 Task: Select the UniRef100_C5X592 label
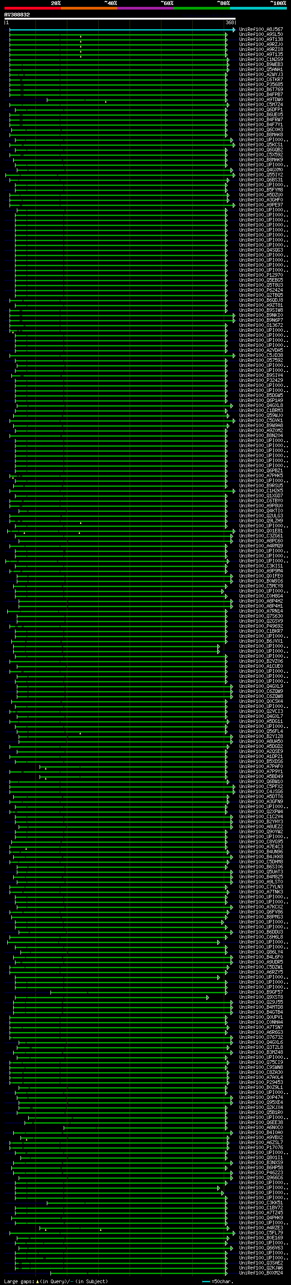click(x=261, y=155)
